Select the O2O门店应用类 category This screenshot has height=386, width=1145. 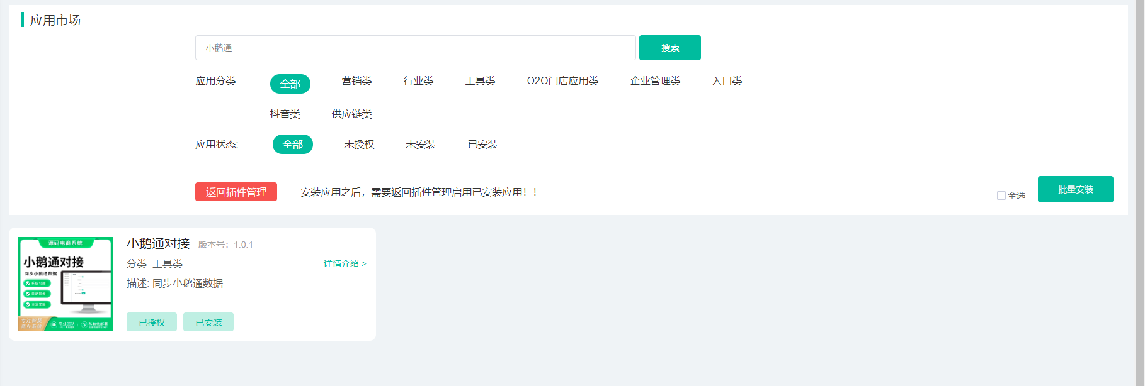562,81
